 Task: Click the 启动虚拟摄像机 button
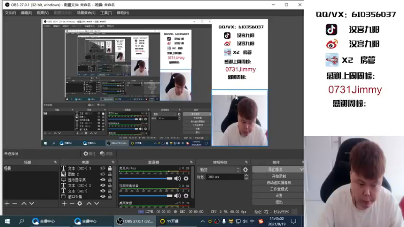pyautogui.click(x=278, y=183)
